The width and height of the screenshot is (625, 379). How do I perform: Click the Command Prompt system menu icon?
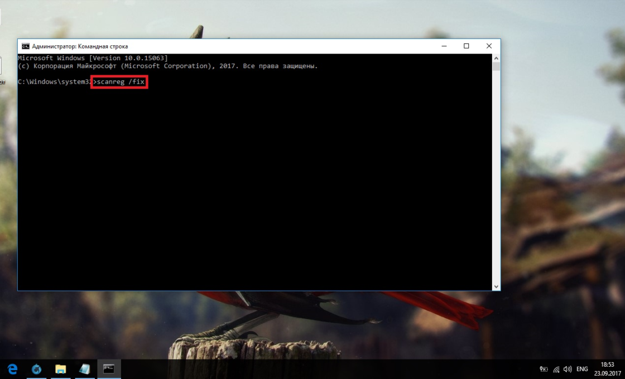tap(25, 46)
